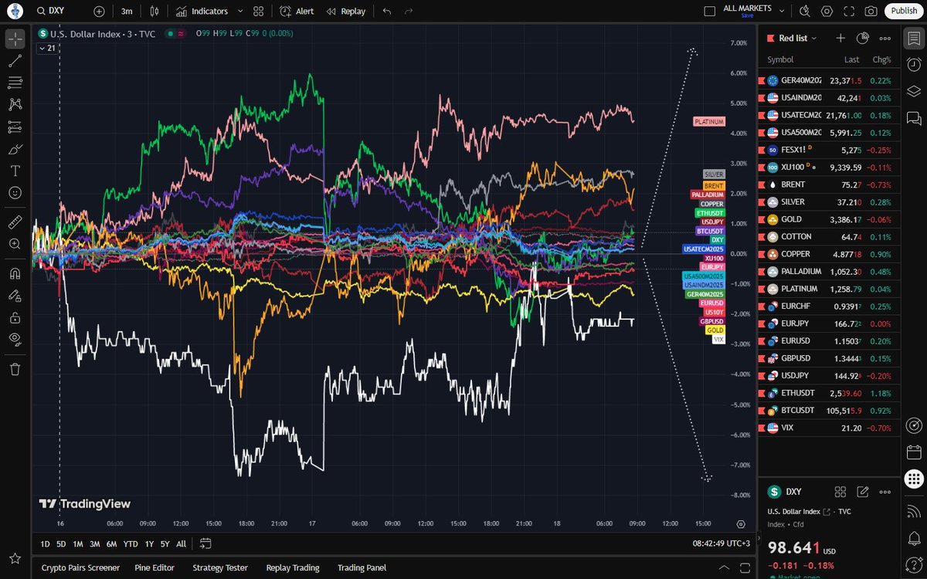
Task: Open the 3m interval selector
Action: 127,12
